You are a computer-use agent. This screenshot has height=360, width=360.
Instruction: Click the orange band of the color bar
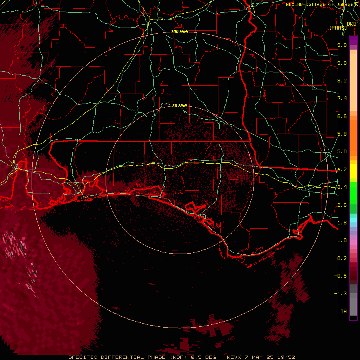pyautogui.click(x=353, y=138)
